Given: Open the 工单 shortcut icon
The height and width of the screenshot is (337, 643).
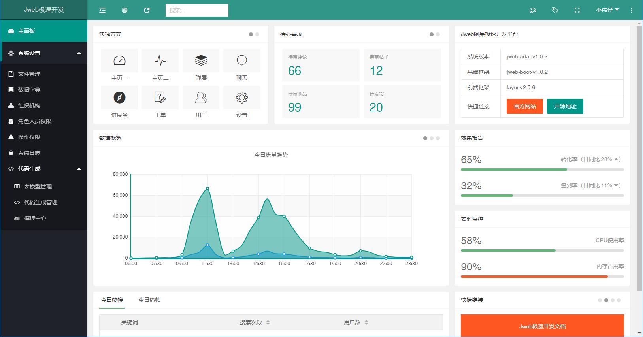Looking at the screenshot, I should 160,98.
